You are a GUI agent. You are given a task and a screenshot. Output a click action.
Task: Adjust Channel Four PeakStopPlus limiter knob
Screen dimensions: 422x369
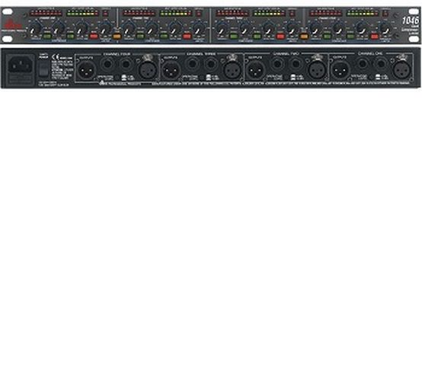pos(385,27)
